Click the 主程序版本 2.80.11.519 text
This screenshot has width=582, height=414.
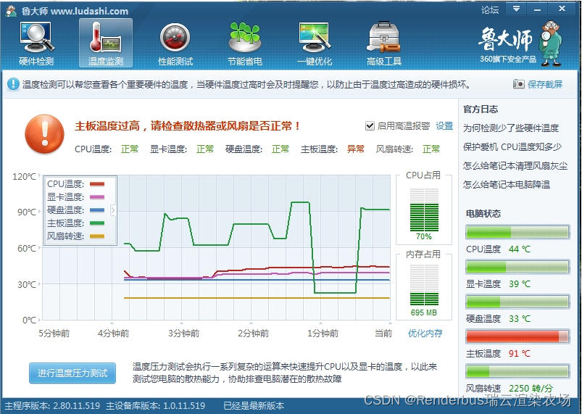52,405
